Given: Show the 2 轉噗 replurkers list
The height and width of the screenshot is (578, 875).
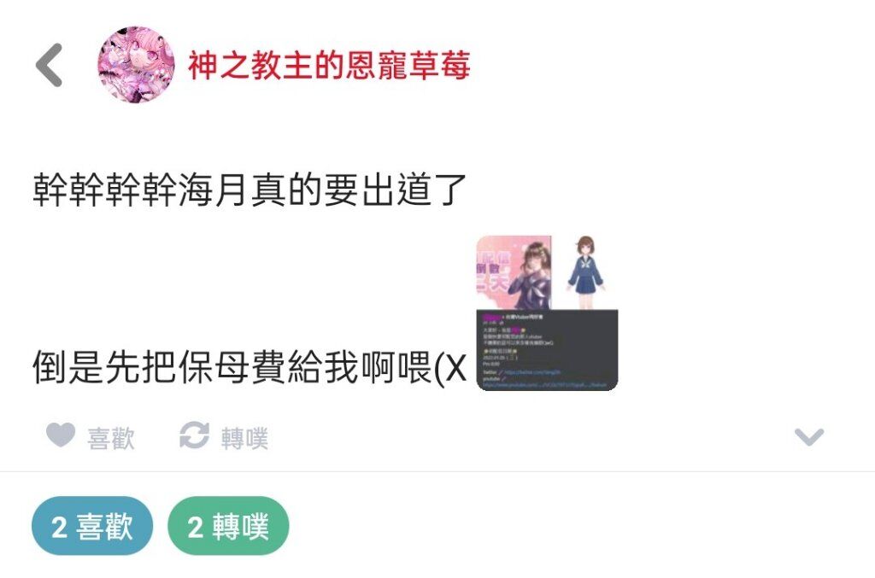Looking at the screenshot, I should [x=228, y=526].
